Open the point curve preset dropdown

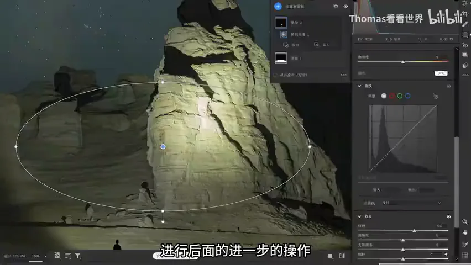pyautogui.click(x=411, y=203)
